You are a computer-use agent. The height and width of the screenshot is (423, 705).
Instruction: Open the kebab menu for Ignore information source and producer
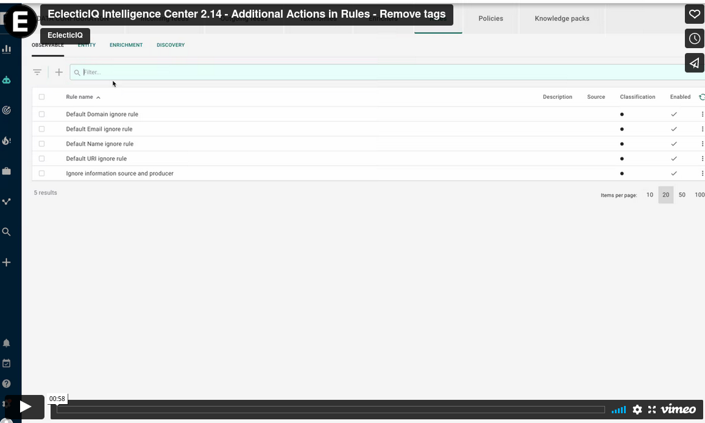(703, 173)
